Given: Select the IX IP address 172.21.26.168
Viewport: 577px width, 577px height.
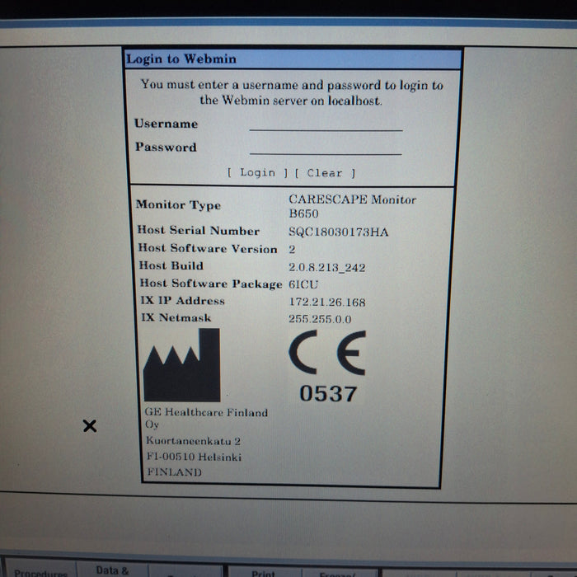Looking at the screenshot, I should point(326,302).
